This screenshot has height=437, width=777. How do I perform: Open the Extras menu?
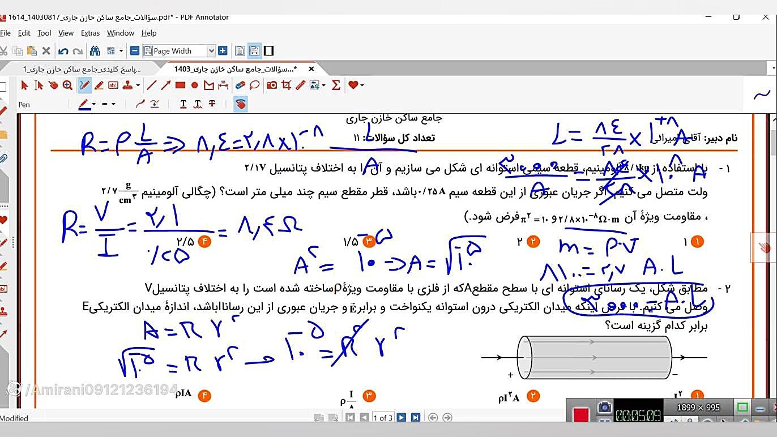click(x=90, y=33)
